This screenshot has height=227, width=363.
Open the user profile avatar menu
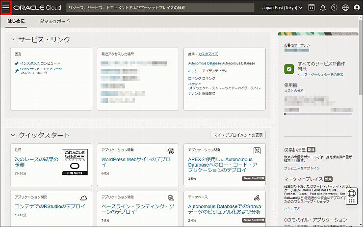click(x=357, y=8)
